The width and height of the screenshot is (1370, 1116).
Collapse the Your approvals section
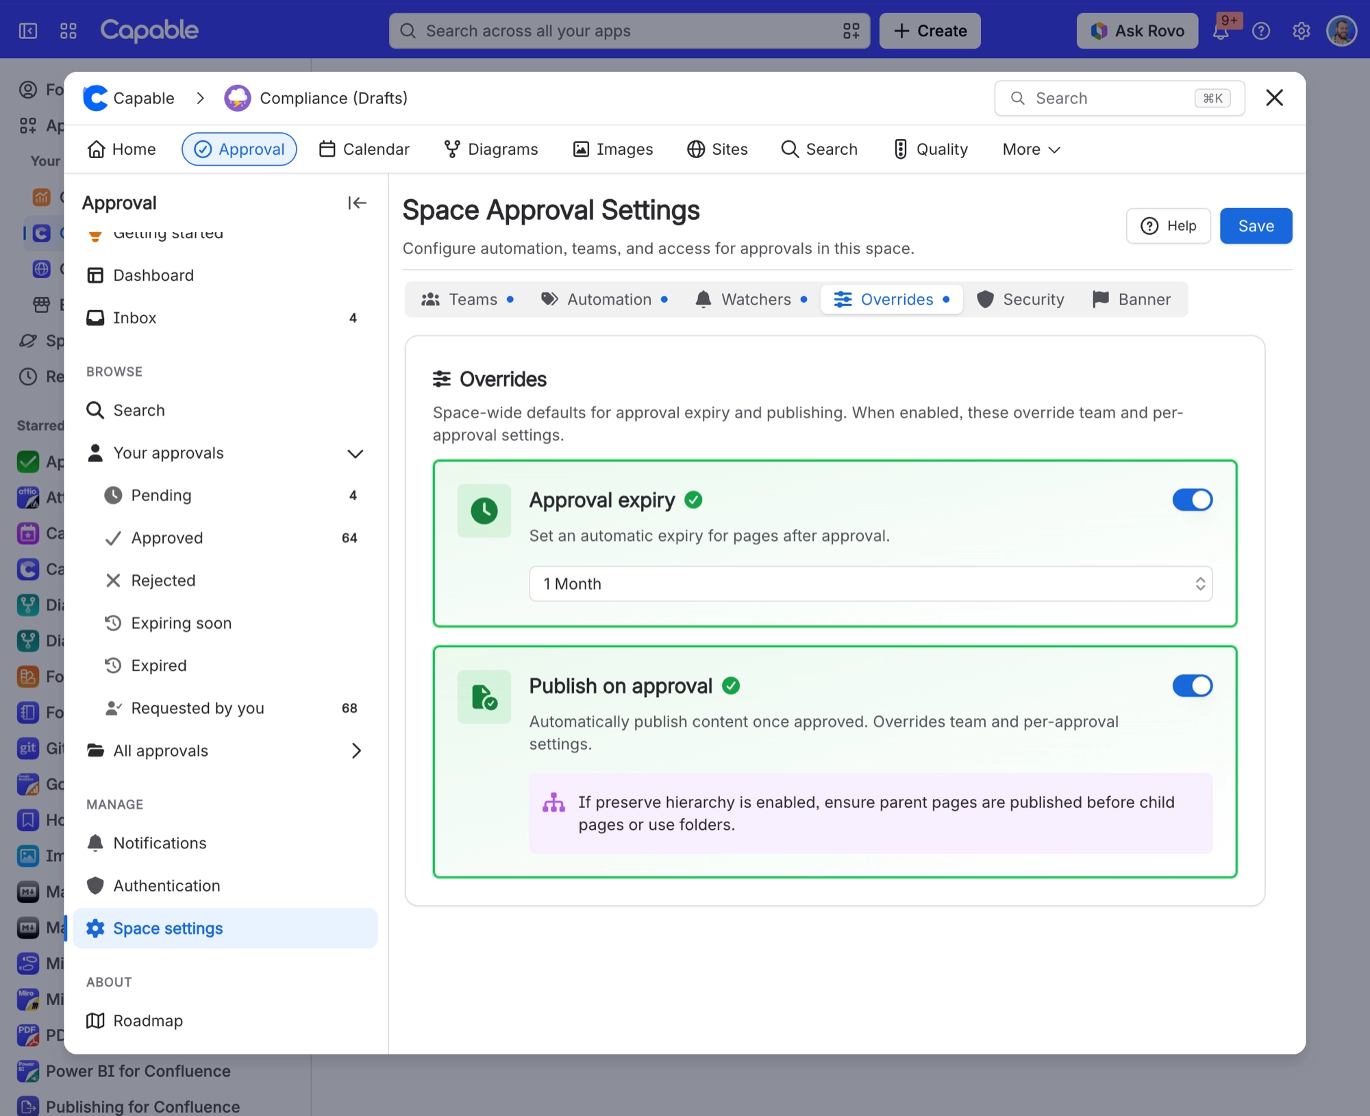point(355,453)
